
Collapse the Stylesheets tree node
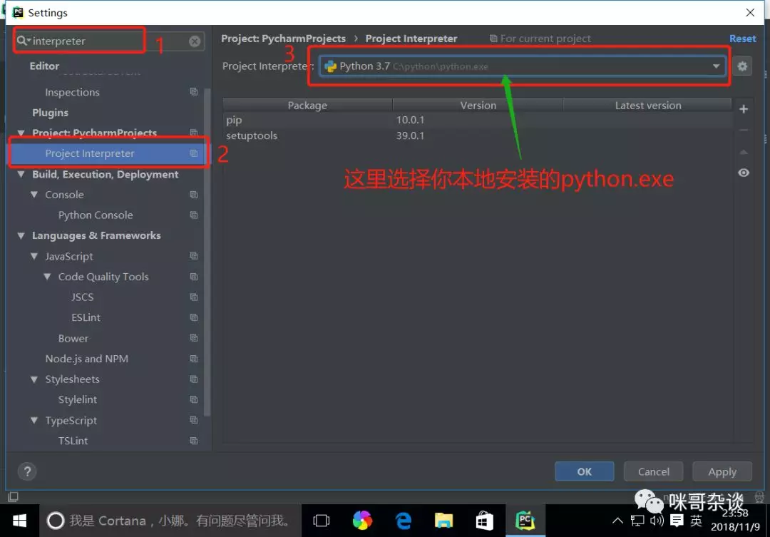(34, 379)
